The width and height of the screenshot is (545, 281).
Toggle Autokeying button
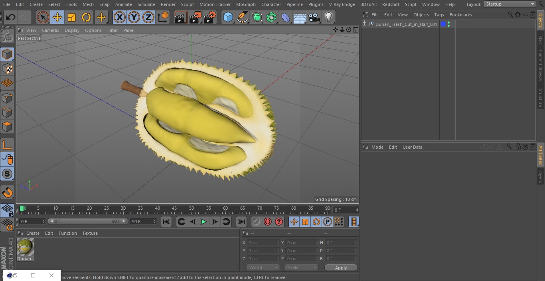(268, 222)
